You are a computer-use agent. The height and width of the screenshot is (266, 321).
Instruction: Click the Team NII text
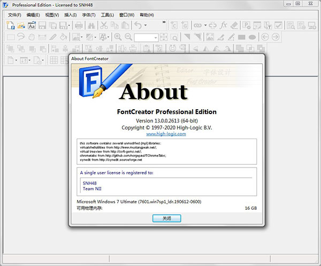pyautogui.click(x=92, y=189)
